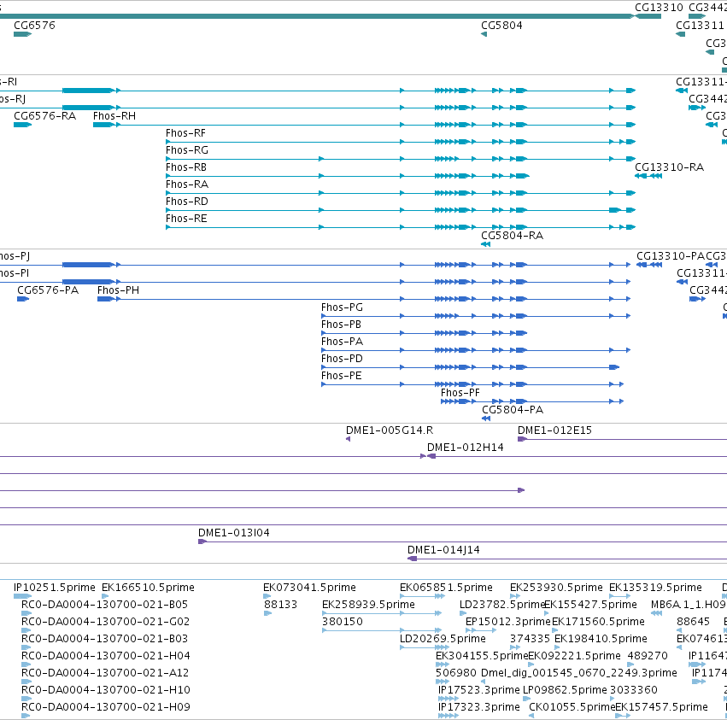Select the 3033360 EST label
The height and width of the screenshot is (720, 727).
tap(634, 690)
